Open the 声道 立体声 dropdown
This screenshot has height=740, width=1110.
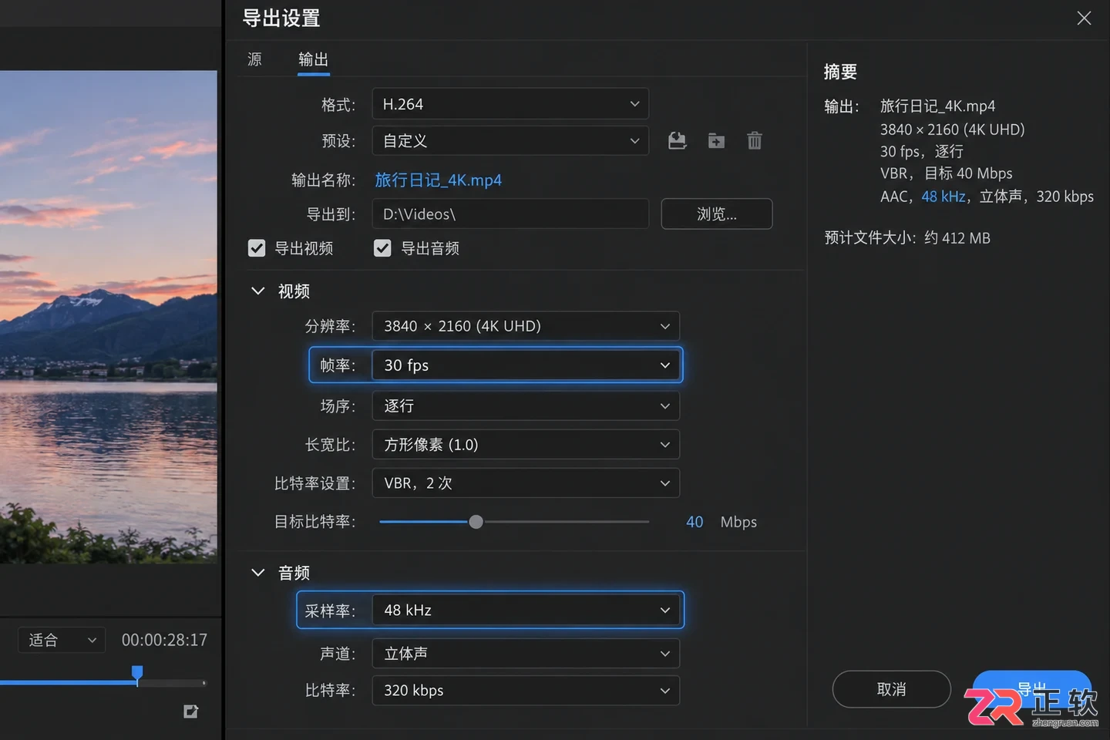point(526,654)
